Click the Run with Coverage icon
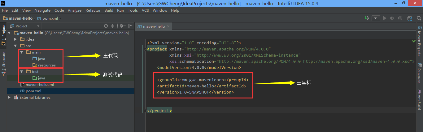The image size is (423, 132). tap(400, 18)
